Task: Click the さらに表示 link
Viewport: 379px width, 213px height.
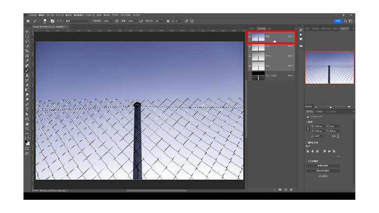Action: [x=323, y=176]
